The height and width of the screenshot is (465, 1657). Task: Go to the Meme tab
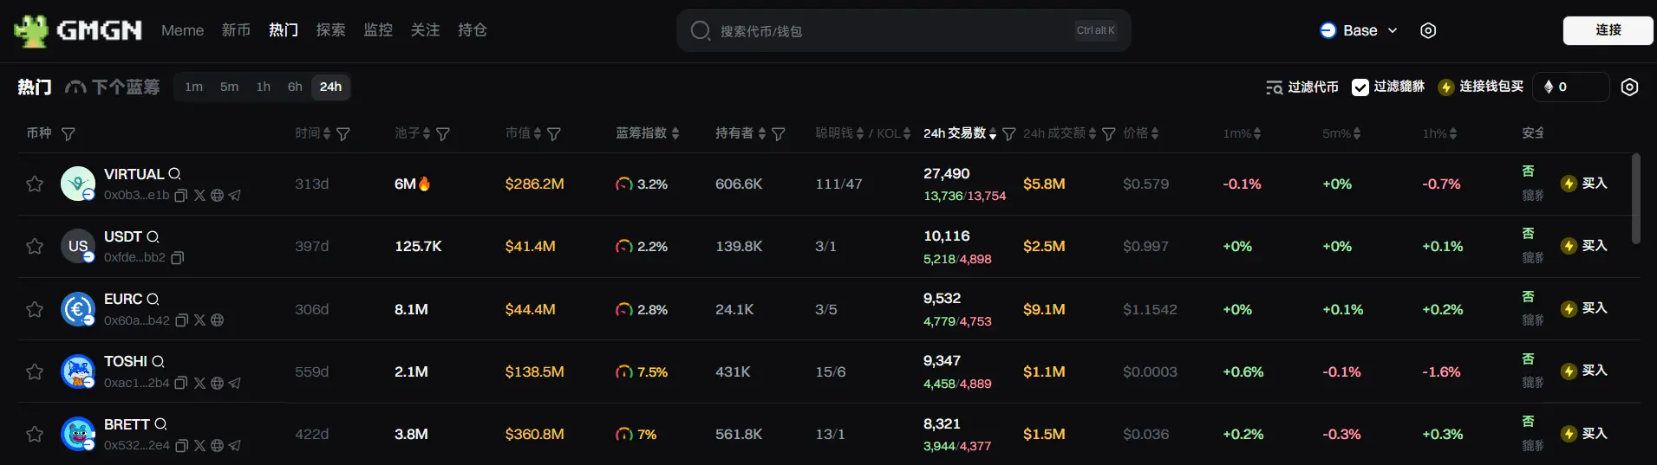pos(182,30)
